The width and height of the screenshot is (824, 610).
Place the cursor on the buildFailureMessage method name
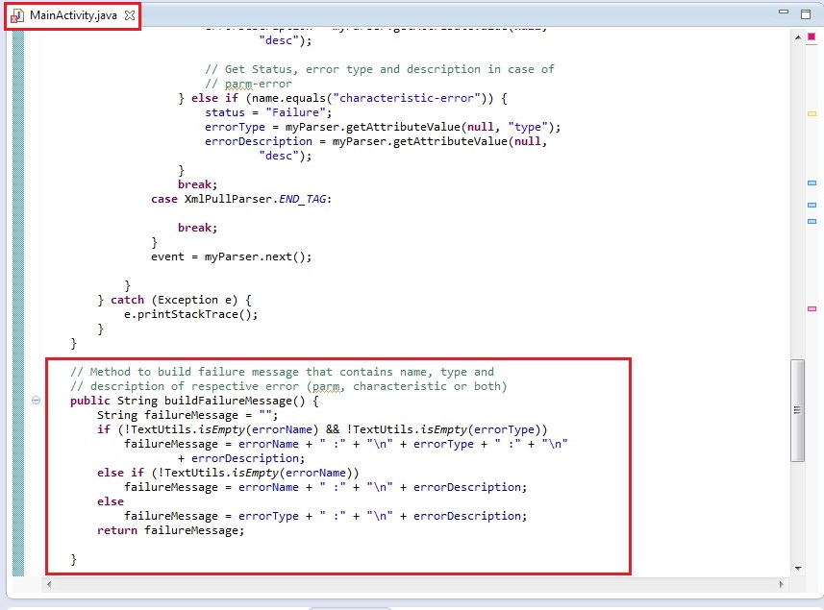237,401
